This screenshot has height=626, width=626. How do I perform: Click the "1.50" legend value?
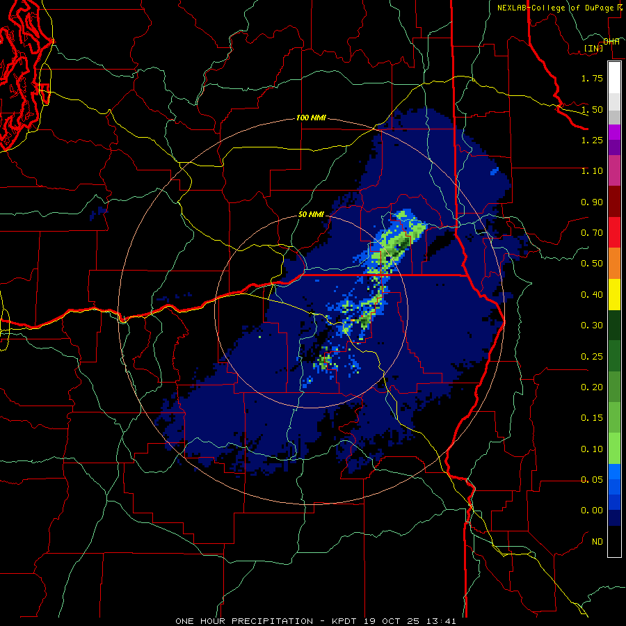pos(592,109)
